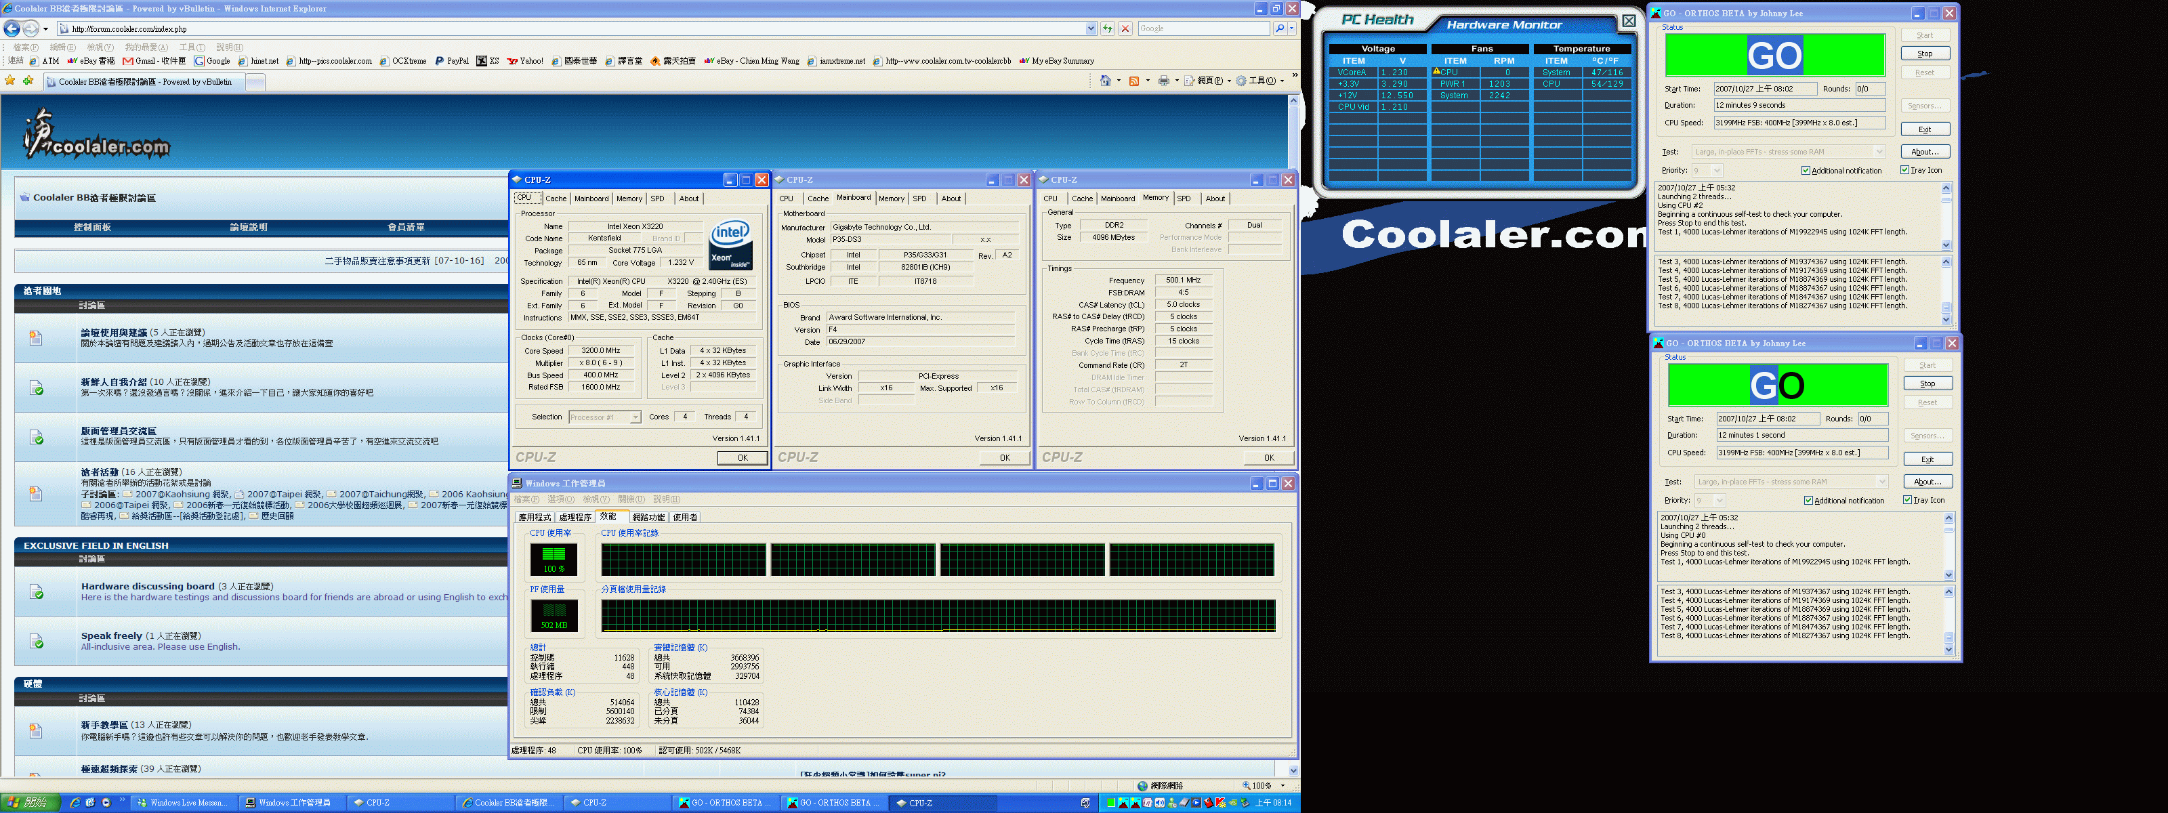Open the Hardware discussing board forum link

pyautogui.click(x=147, y=587)
